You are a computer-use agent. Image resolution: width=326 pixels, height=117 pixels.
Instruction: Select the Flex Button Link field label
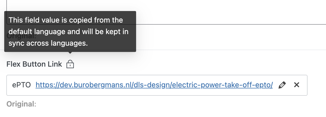tap(34, 64)
